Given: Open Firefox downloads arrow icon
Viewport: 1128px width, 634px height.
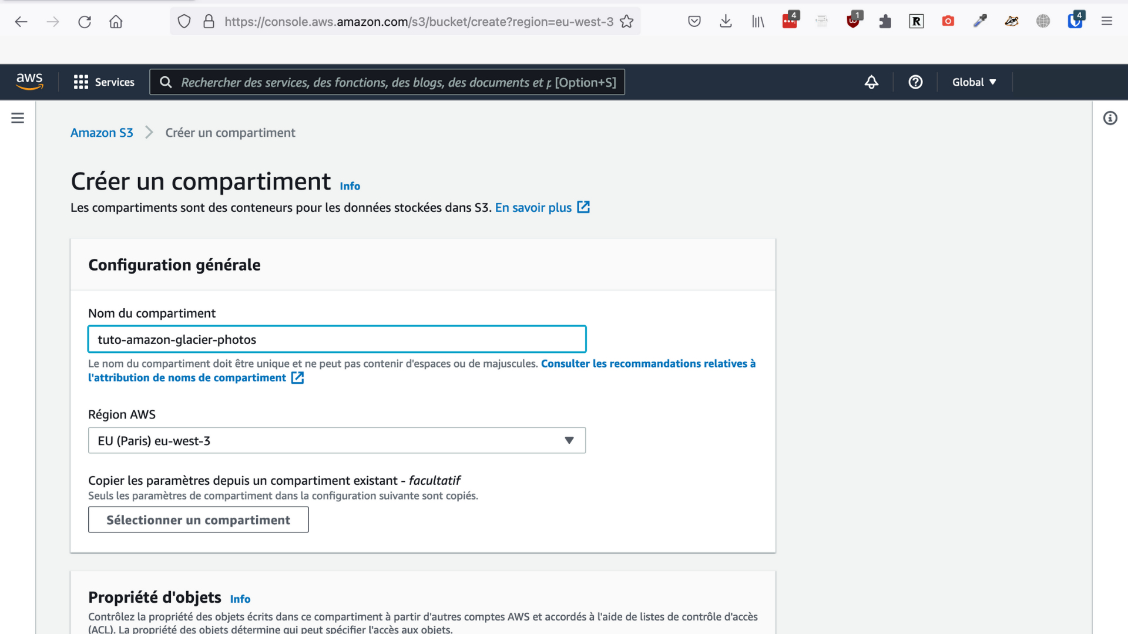Looking at the screenshot, I should [x=726, y=22].
